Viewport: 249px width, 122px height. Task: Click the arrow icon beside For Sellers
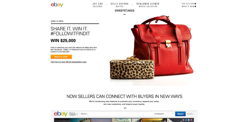[x=195, y=4]
